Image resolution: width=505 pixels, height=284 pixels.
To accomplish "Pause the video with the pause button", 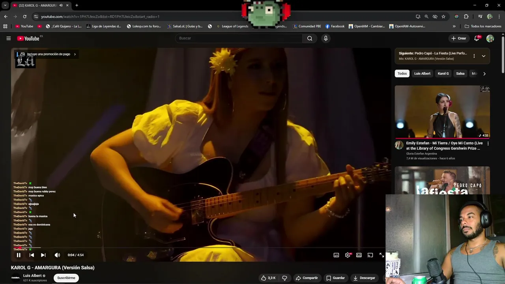I will [19, 255].
